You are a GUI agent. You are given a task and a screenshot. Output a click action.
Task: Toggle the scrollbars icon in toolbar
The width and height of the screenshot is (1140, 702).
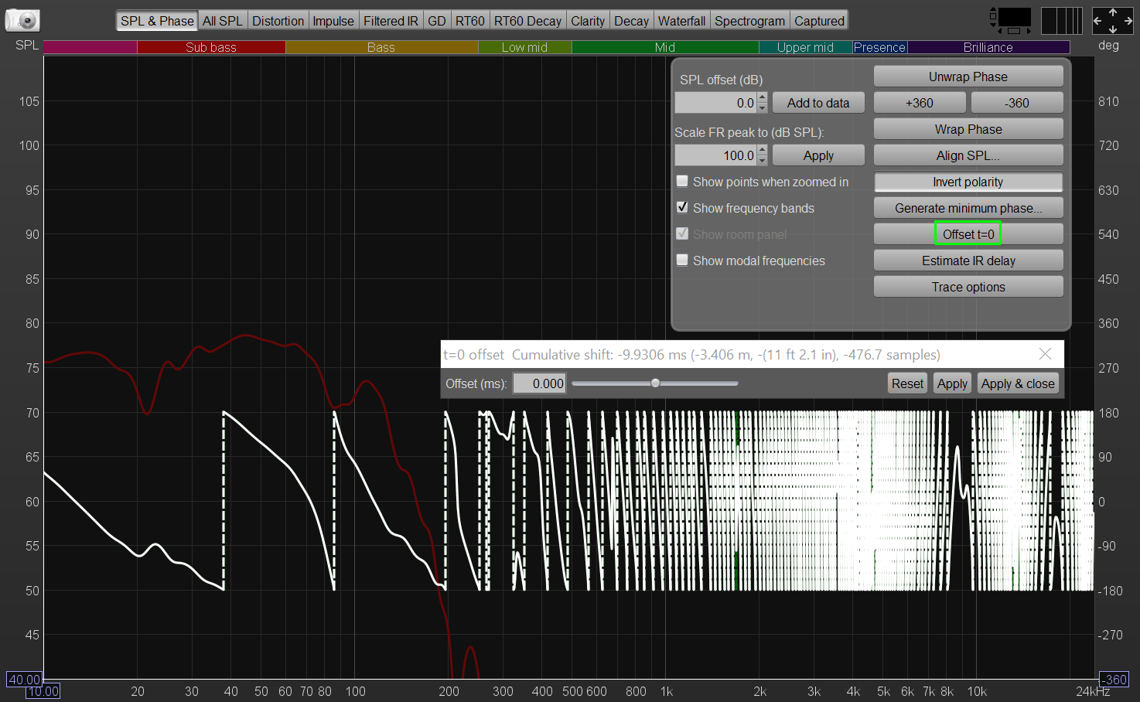(x=1011, y=20)
